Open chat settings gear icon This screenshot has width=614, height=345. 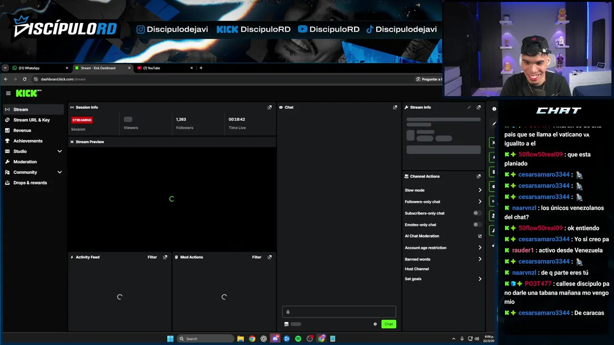click(x=375, y=324)
